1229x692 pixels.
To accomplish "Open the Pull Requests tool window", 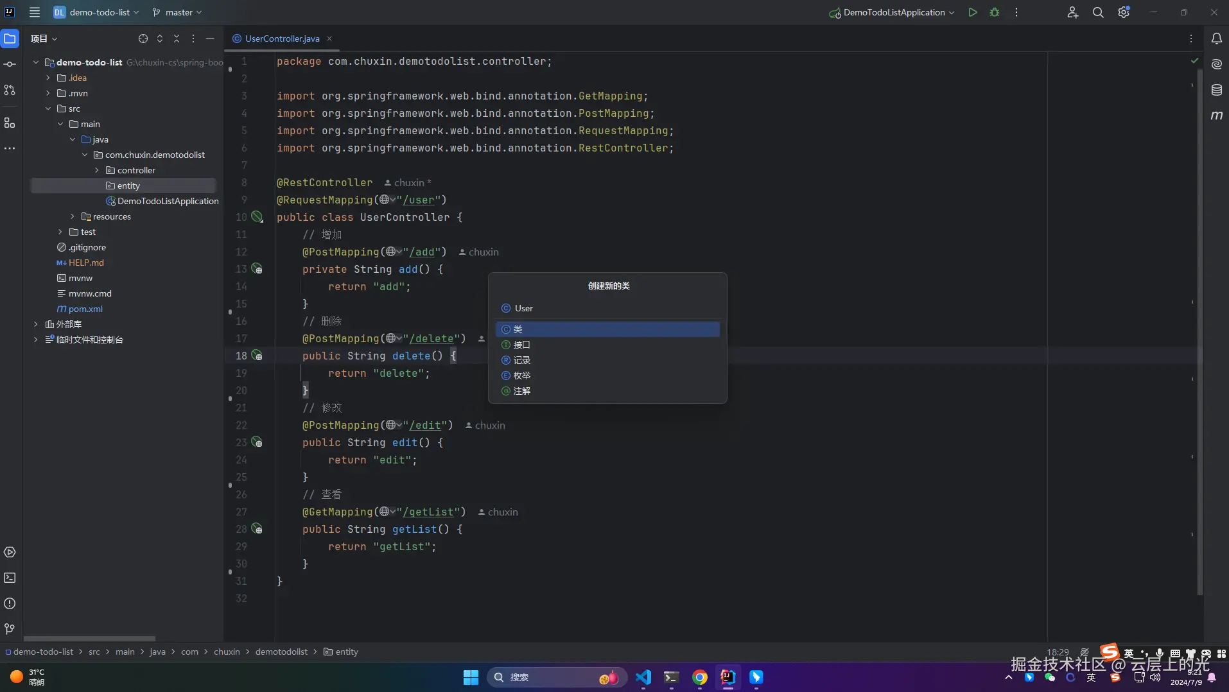I will [10, 90].
